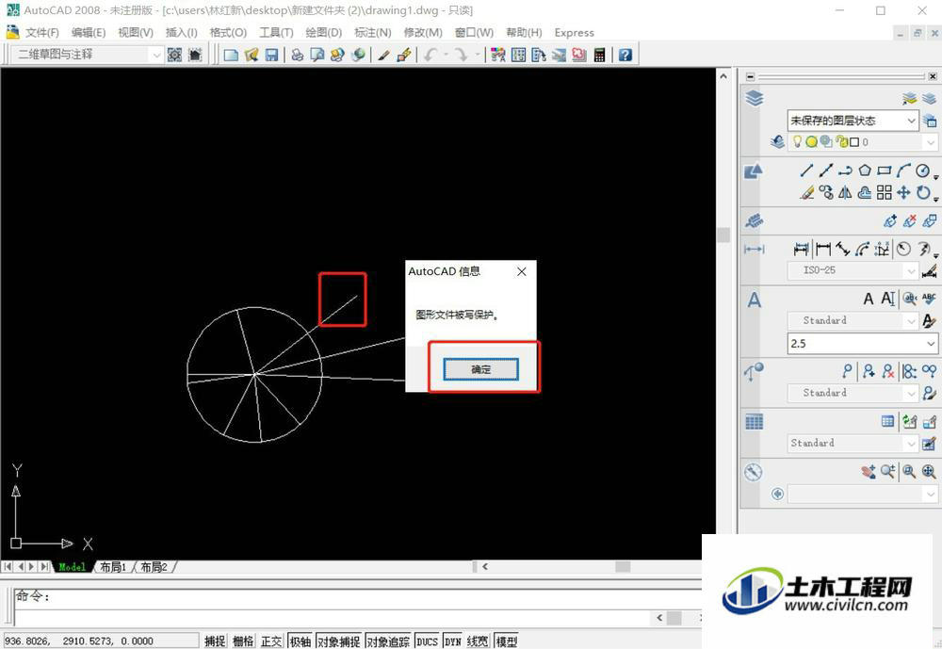
Task: Click the Help question mark icon
Action: tap(625, 56)
